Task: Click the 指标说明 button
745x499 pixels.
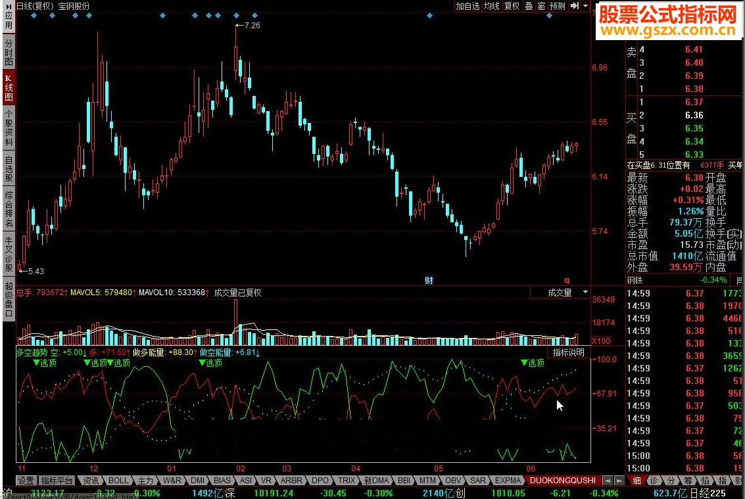Action: 568,352
